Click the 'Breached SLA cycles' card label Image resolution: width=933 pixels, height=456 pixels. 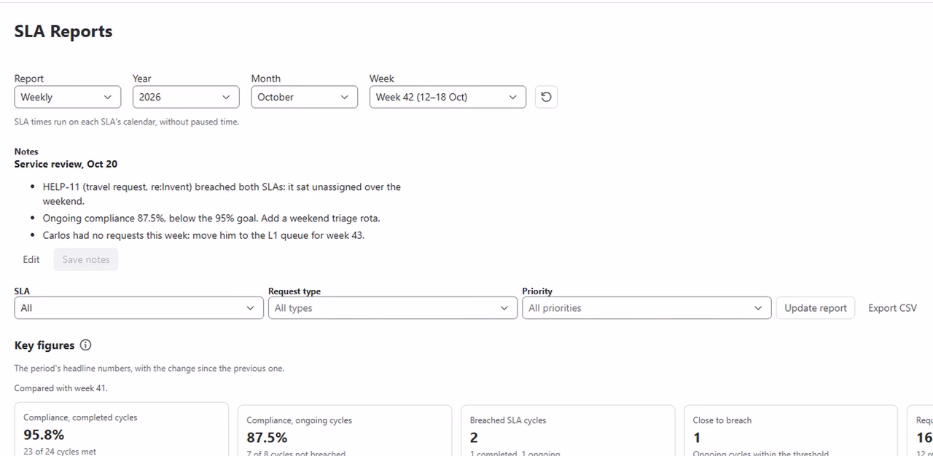click(x=508, y=420)
